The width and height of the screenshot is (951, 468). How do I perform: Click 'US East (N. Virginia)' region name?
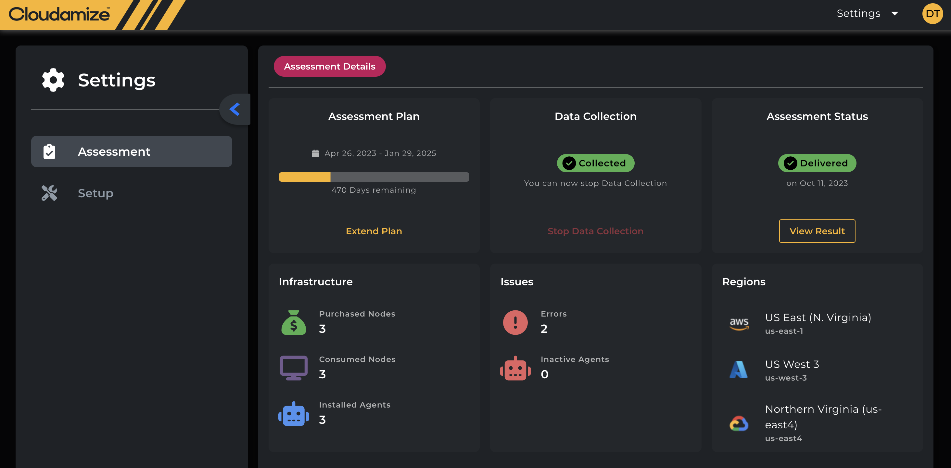(818, 318)
